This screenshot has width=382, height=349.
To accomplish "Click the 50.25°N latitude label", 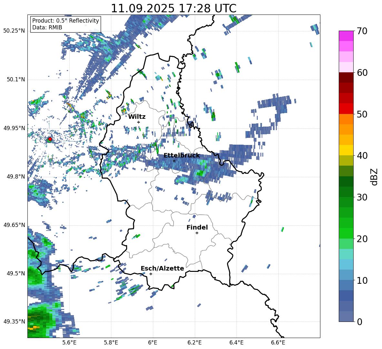I will tap(14, 31).
